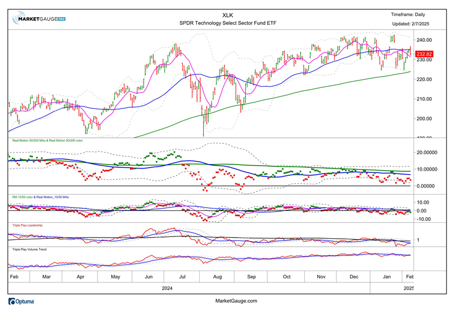Click the MarketGauge Pro logo
The height and width of the screenshot is (321, 454).
39,19
